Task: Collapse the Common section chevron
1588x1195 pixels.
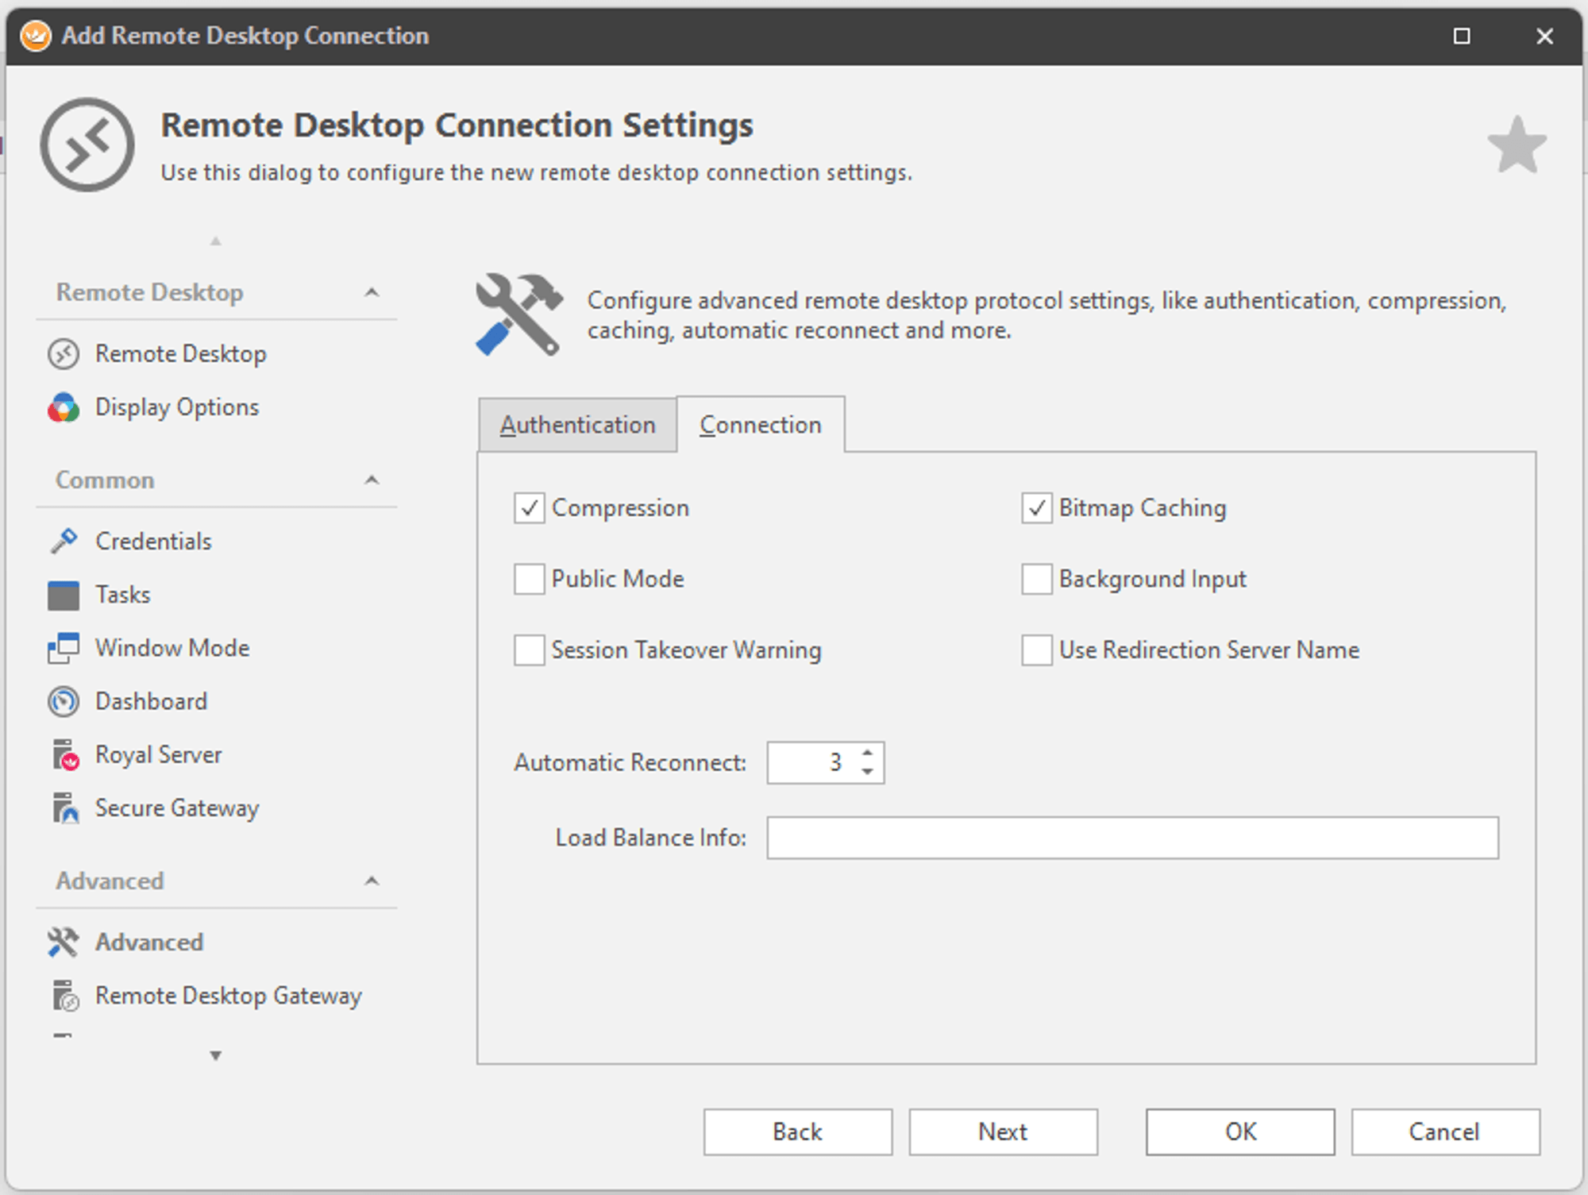Action: pos(372,480)
